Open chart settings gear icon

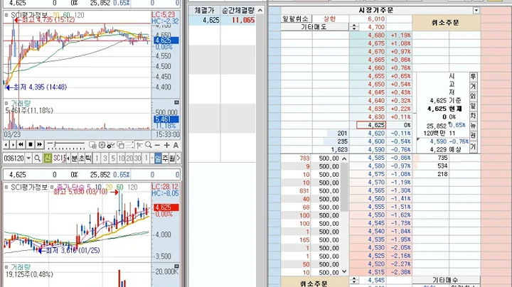click(x=102, y=145)
